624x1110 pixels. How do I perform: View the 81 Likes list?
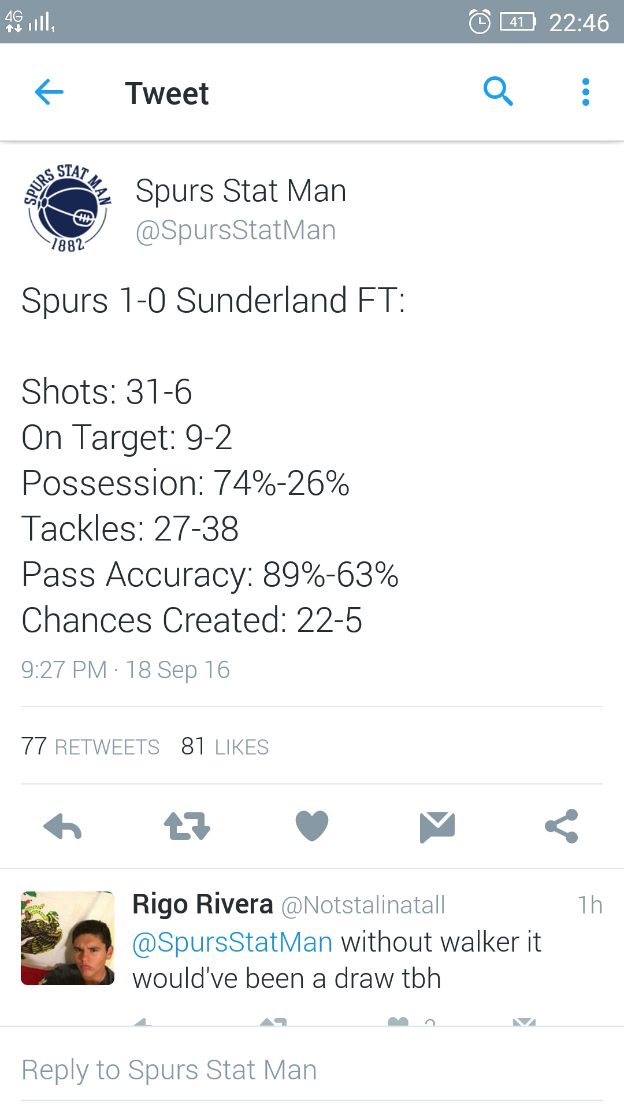225,747
